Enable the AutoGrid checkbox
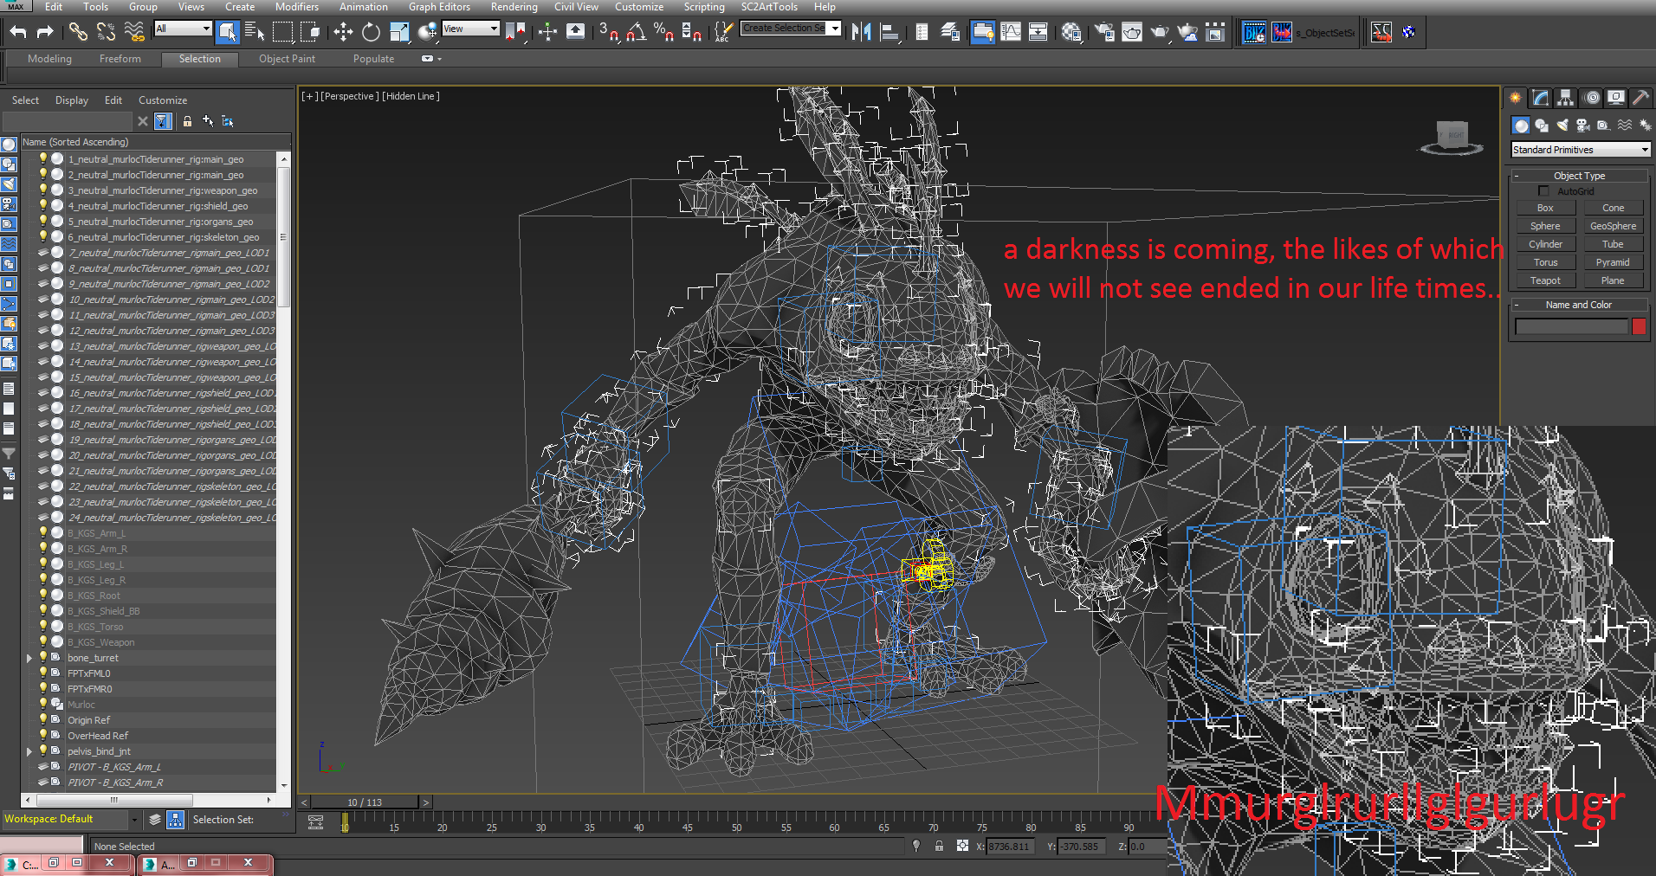 click(x=1543, y=191)
